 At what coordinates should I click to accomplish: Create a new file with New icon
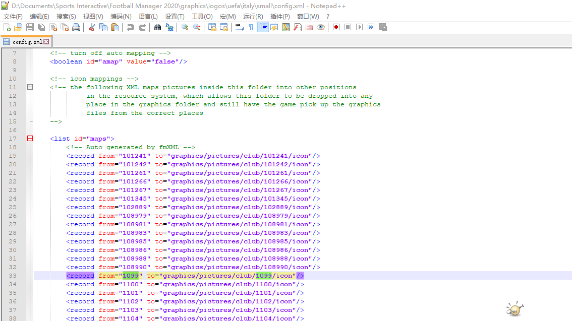[x=7, y=27]
